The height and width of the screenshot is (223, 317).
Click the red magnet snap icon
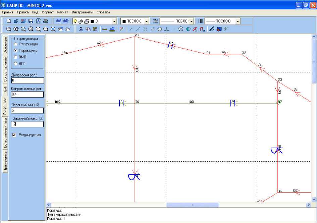pos(202,29)
